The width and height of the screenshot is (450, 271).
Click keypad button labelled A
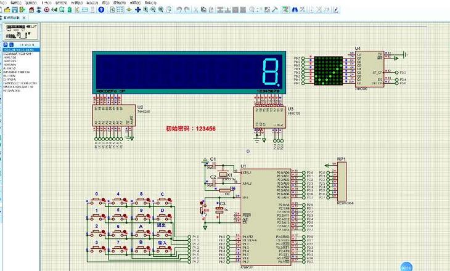(x=141, y=232)
